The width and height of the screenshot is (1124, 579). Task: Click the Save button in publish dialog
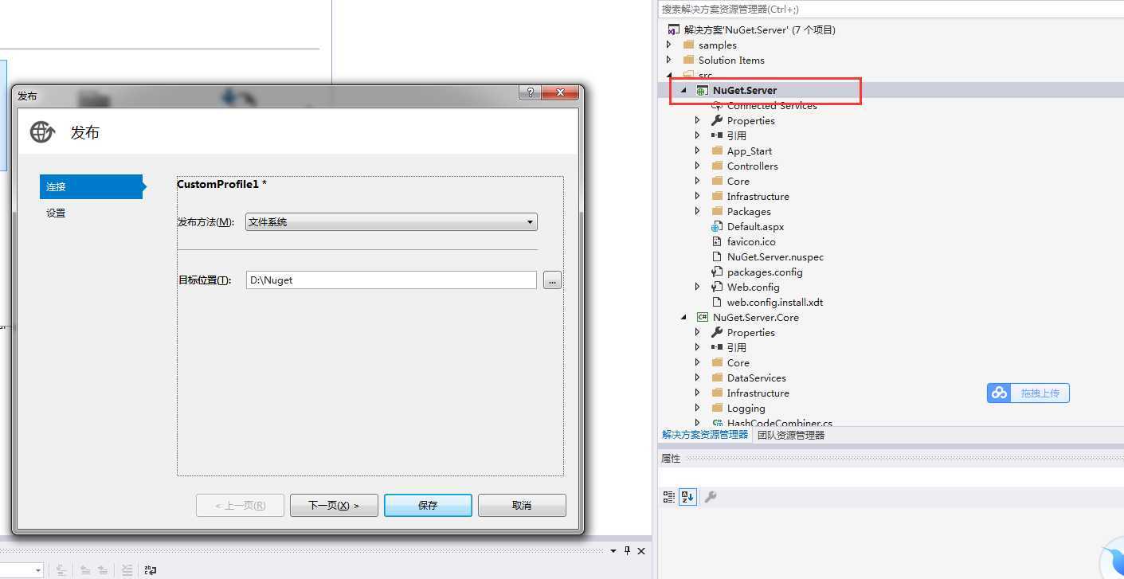click(x=428, y=505)
